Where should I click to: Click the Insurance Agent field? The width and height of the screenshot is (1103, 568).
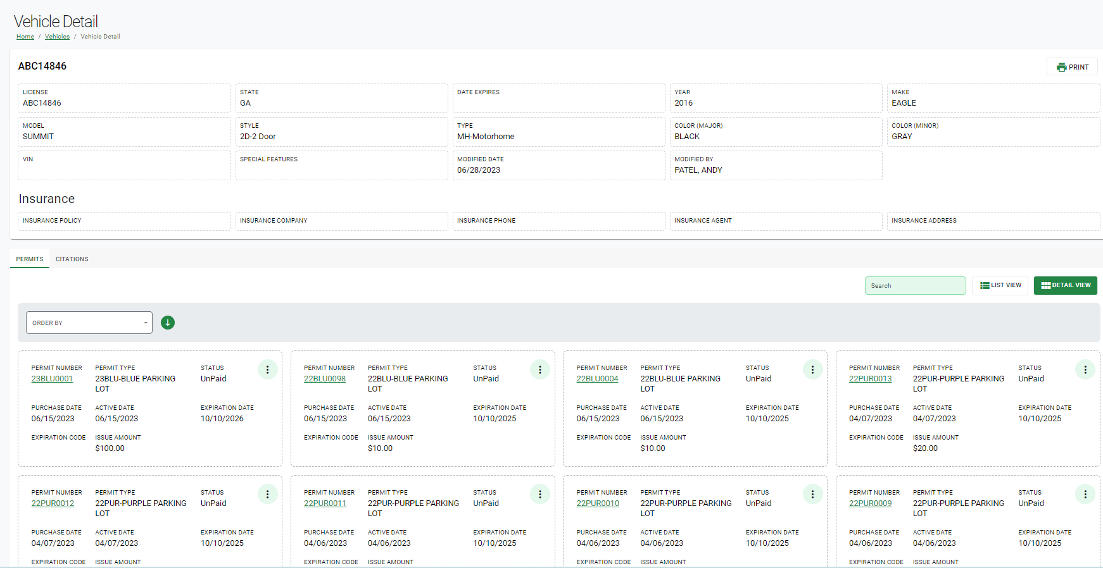[x=776, y=221]
